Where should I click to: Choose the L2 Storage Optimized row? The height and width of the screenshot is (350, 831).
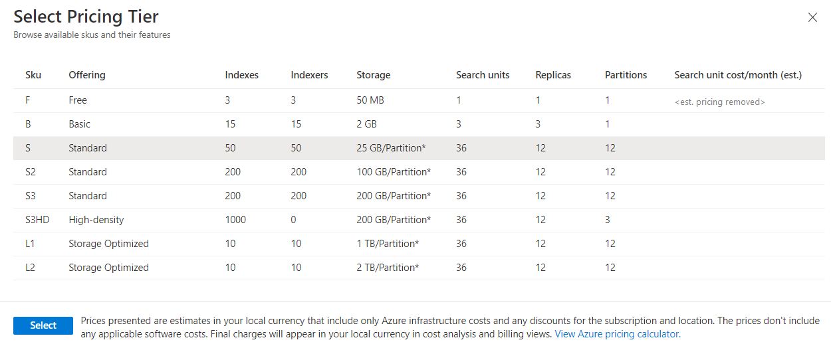(x=108, y=268)
